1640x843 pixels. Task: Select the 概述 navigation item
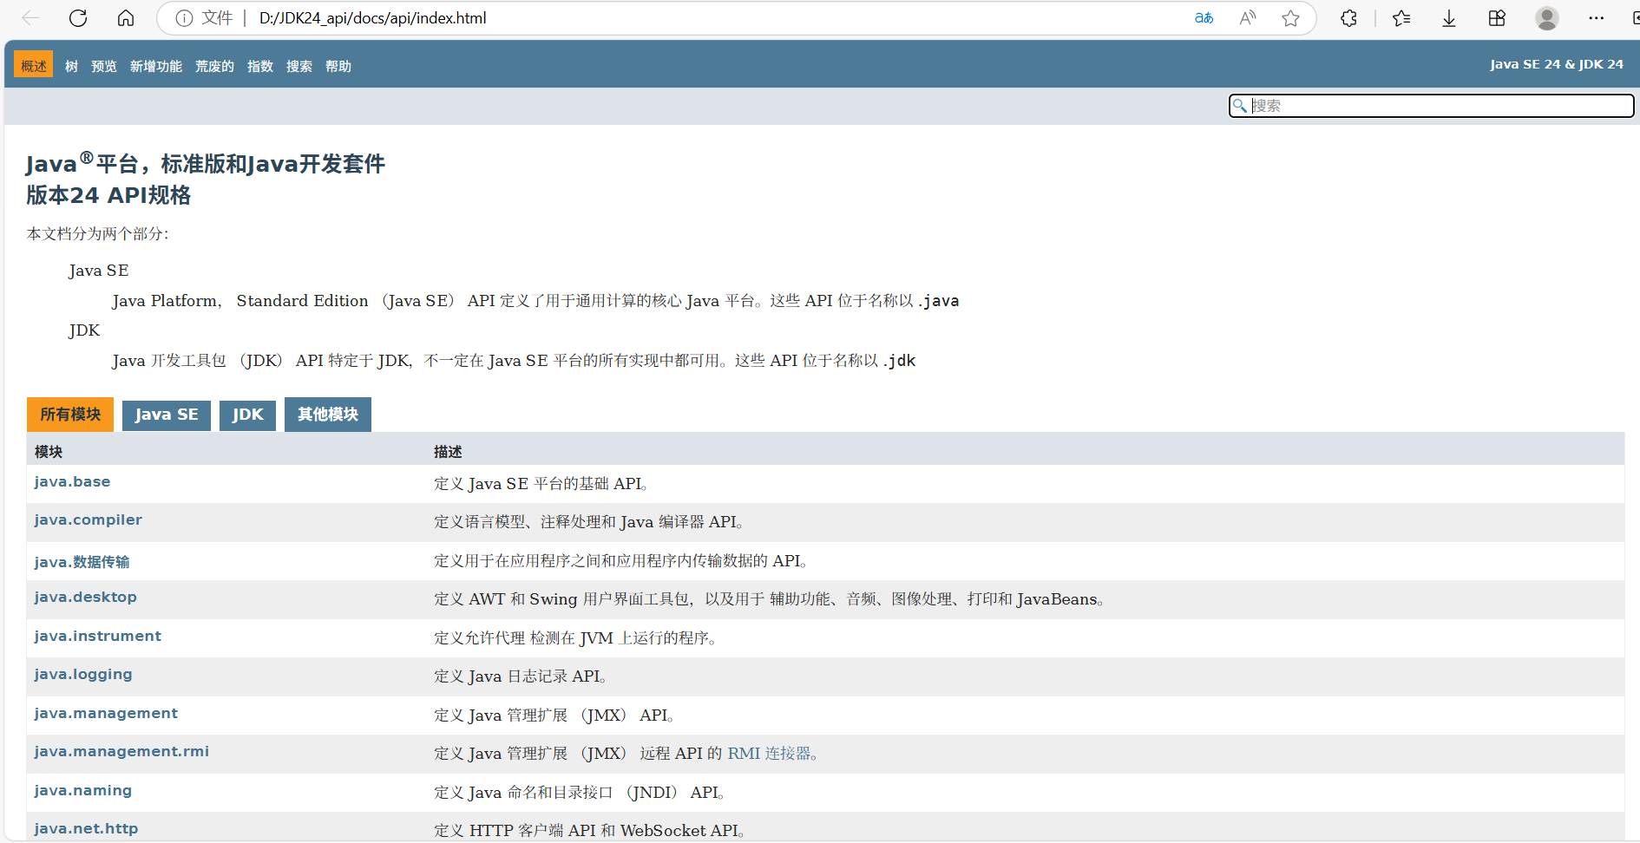click(34, 66)
